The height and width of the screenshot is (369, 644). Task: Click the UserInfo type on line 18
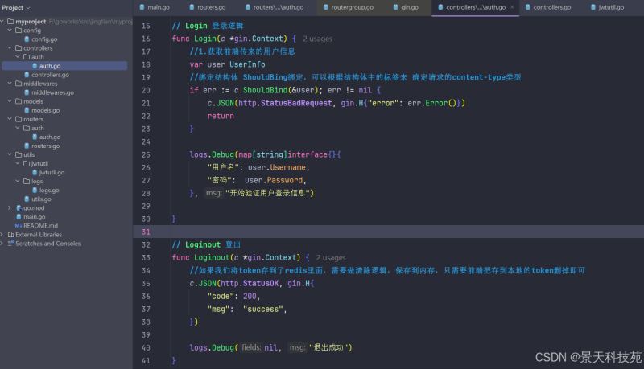[x=247, y=64]
